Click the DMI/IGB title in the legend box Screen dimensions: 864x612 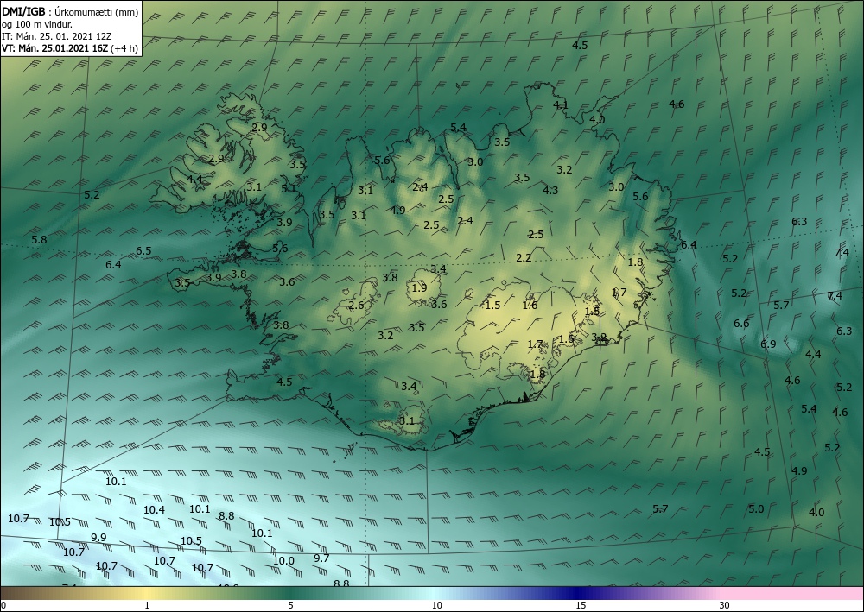click(23, 12)
